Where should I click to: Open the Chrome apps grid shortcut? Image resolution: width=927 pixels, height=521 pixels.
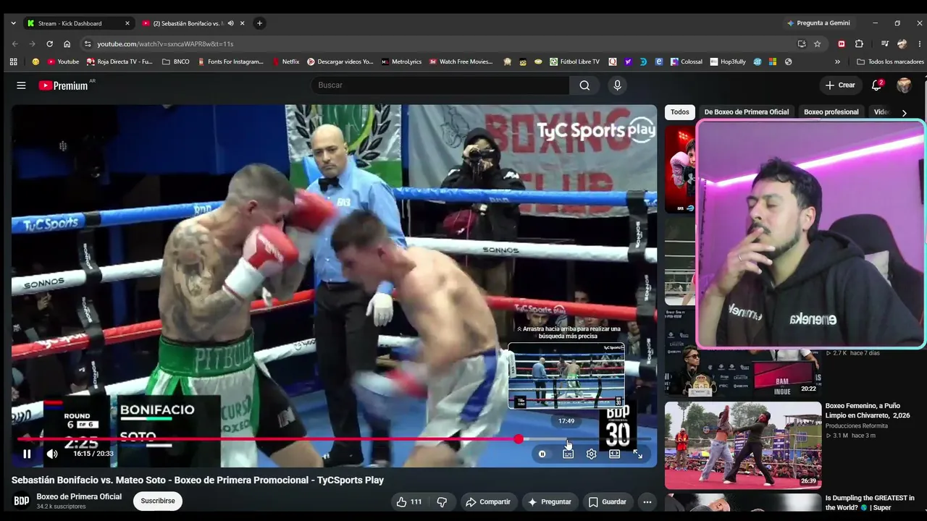point(13,62)
